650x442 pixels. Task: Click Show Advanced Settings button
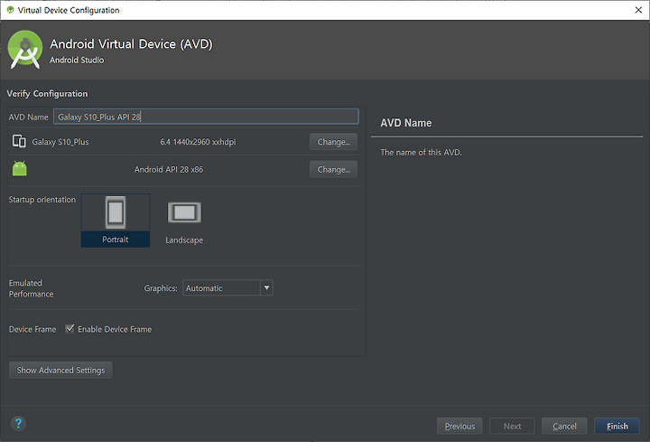tap(60, 370)
